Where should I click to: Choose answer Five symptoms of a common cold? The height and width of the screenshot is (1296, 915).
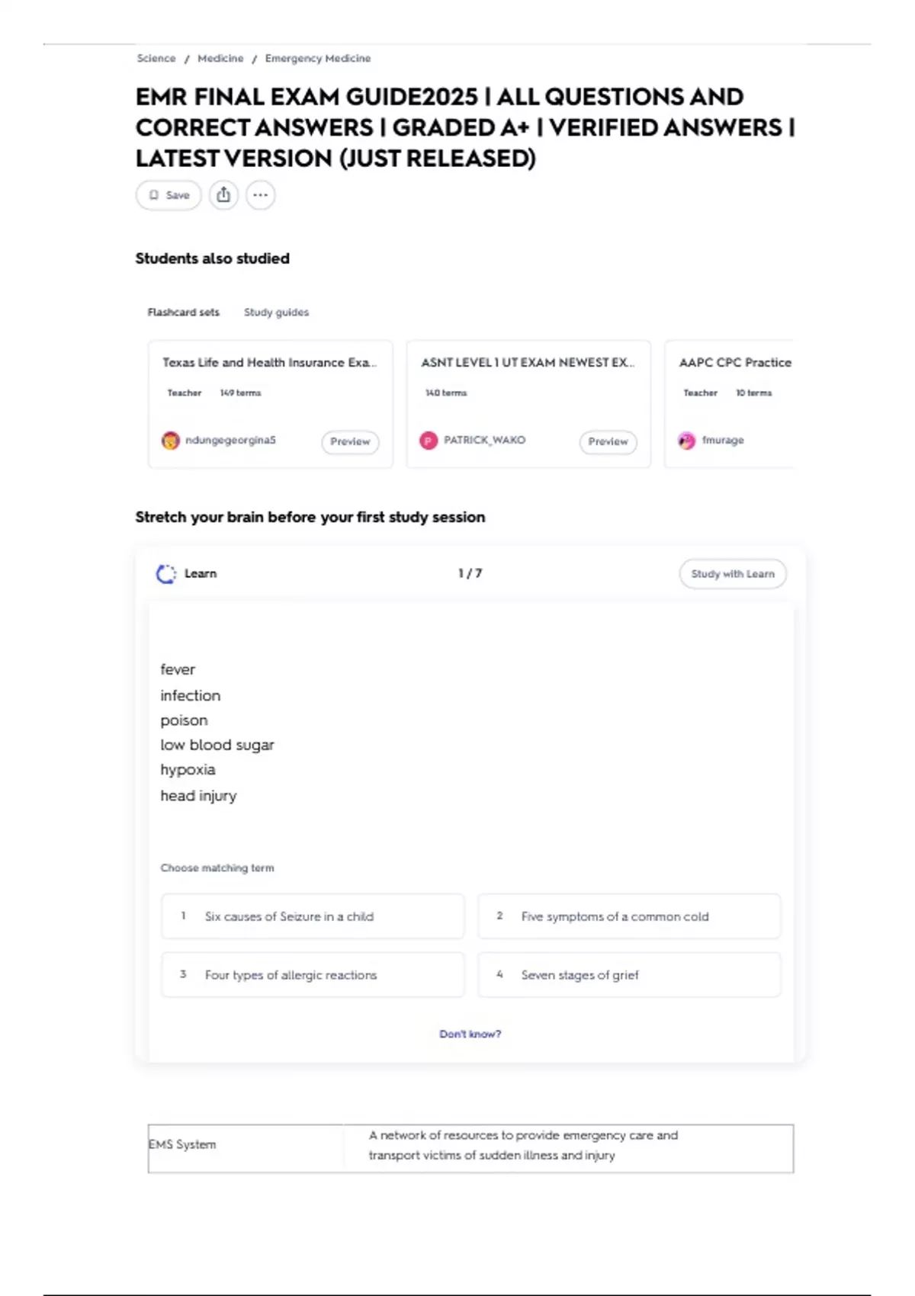coord(629,916)
